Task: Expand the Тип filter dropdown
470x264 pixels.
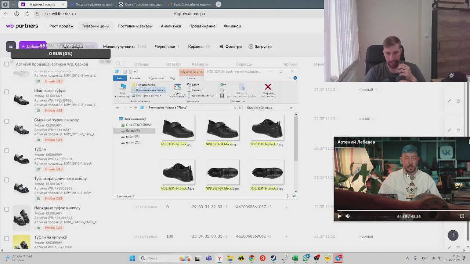Action: (193, 85)
